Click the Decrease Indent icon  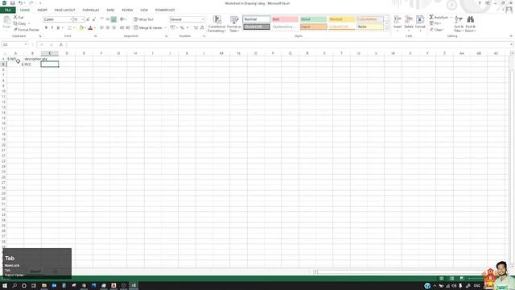point(122,28)
